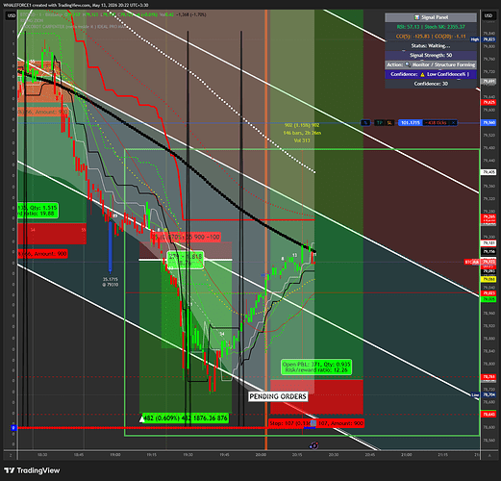Click the TradingView logo
The width and height of the screenshot is (501, 481).
pos(32,470)
